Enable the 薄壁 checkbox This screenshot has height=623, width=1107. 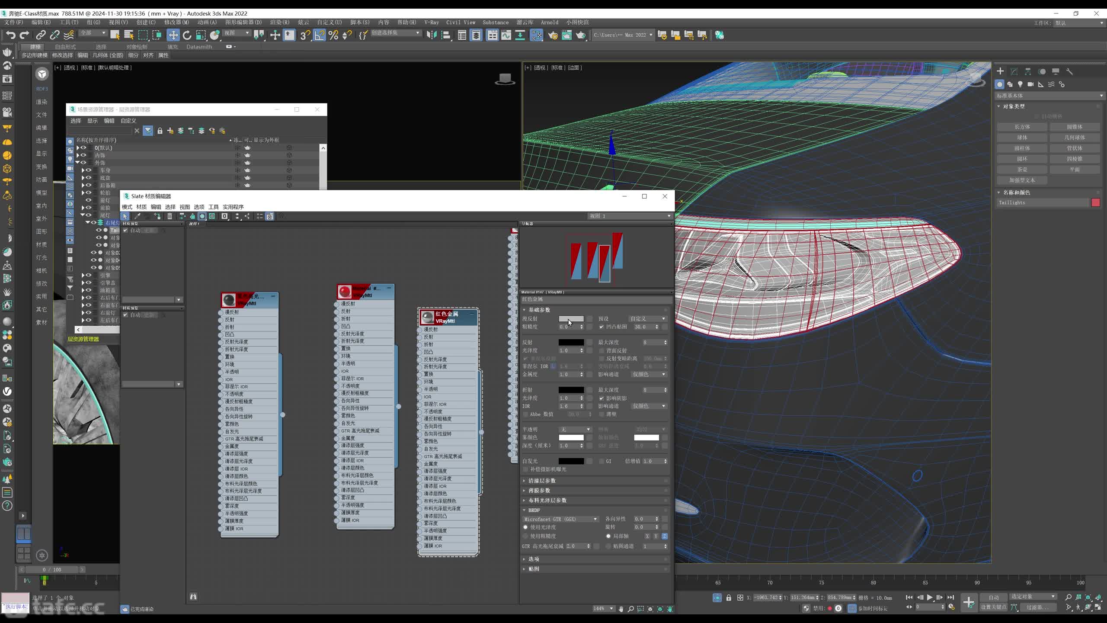pyautogui.click(x=601, y=414)
